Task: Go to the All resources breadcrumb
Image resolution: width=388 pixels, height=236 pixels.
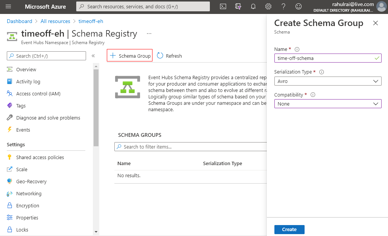Action: pyautogui.click(x=55, y=21)
